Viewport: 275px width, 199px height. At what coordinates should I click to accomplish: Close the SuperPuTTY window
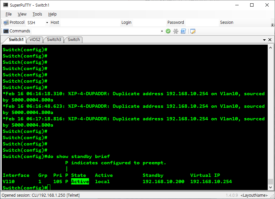point(267,5)
